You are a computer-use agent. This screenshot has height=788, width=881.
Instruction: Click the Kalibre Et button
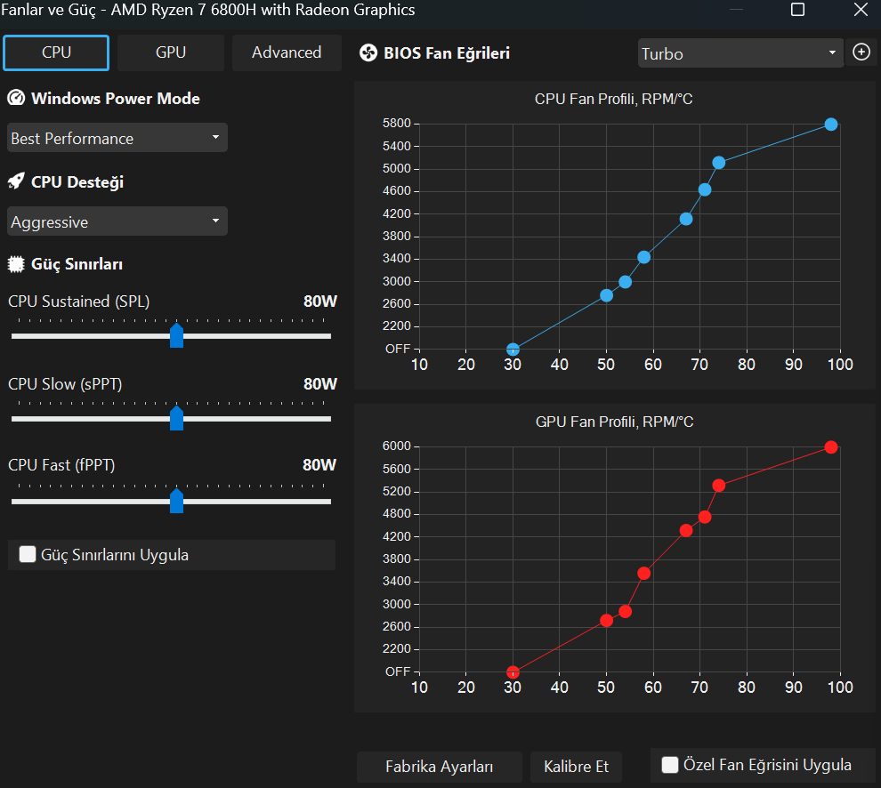pyautogui.click(x=576, y=767)
